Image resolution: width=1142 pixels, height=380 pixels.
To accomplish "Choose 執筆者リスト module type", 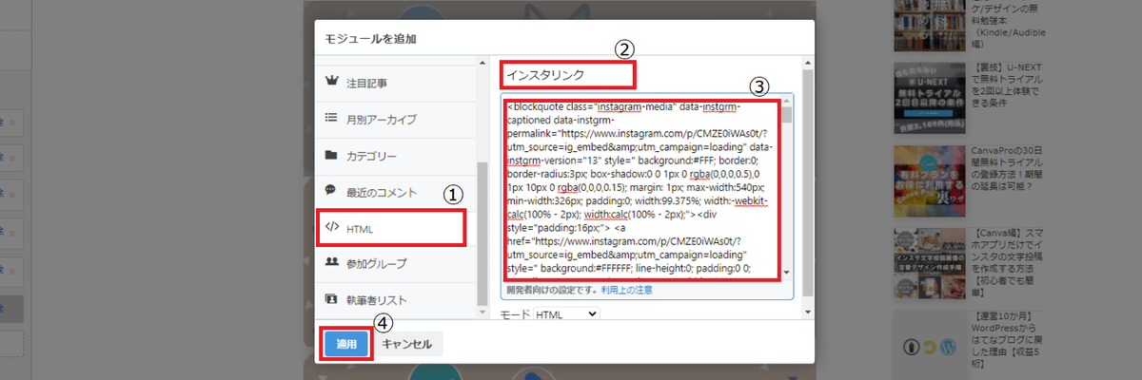I will [395, 299].
